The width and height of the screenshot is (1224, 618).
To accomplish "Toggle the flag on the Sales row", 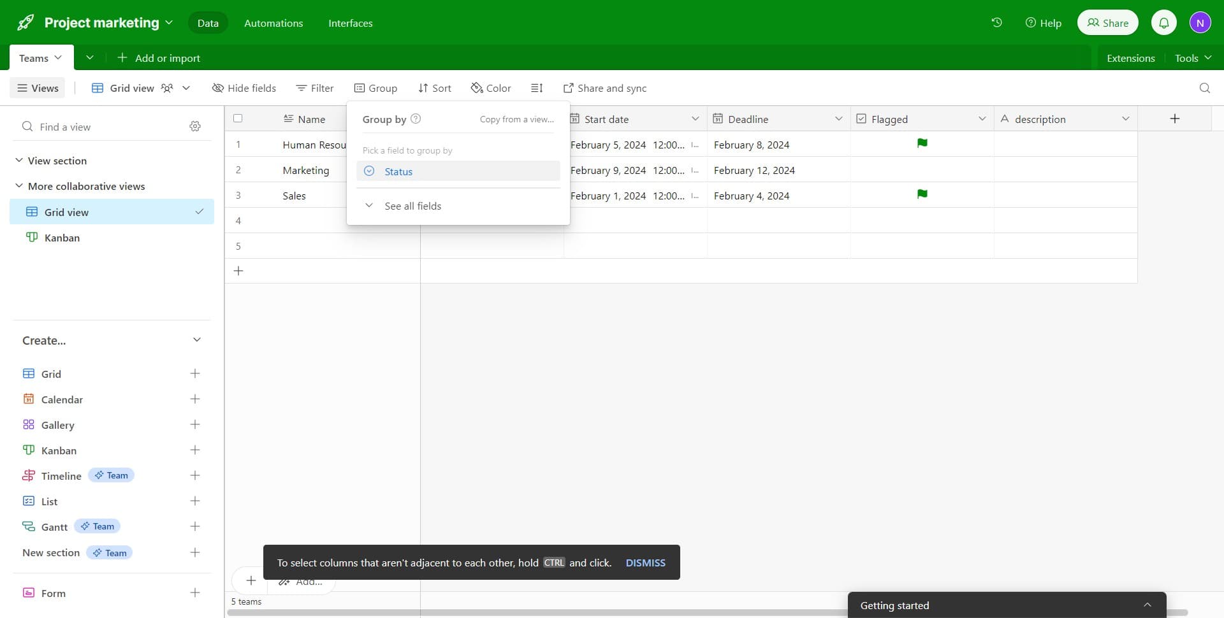I will 922,194.
